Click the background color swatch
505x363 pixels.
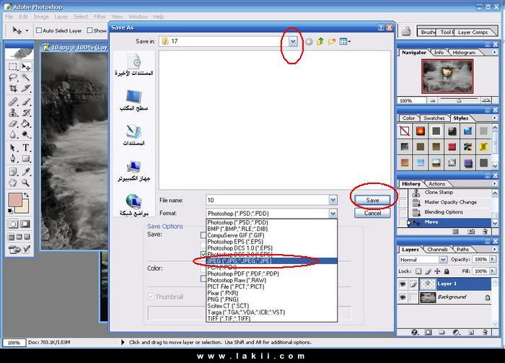click(x=25, y=208)
